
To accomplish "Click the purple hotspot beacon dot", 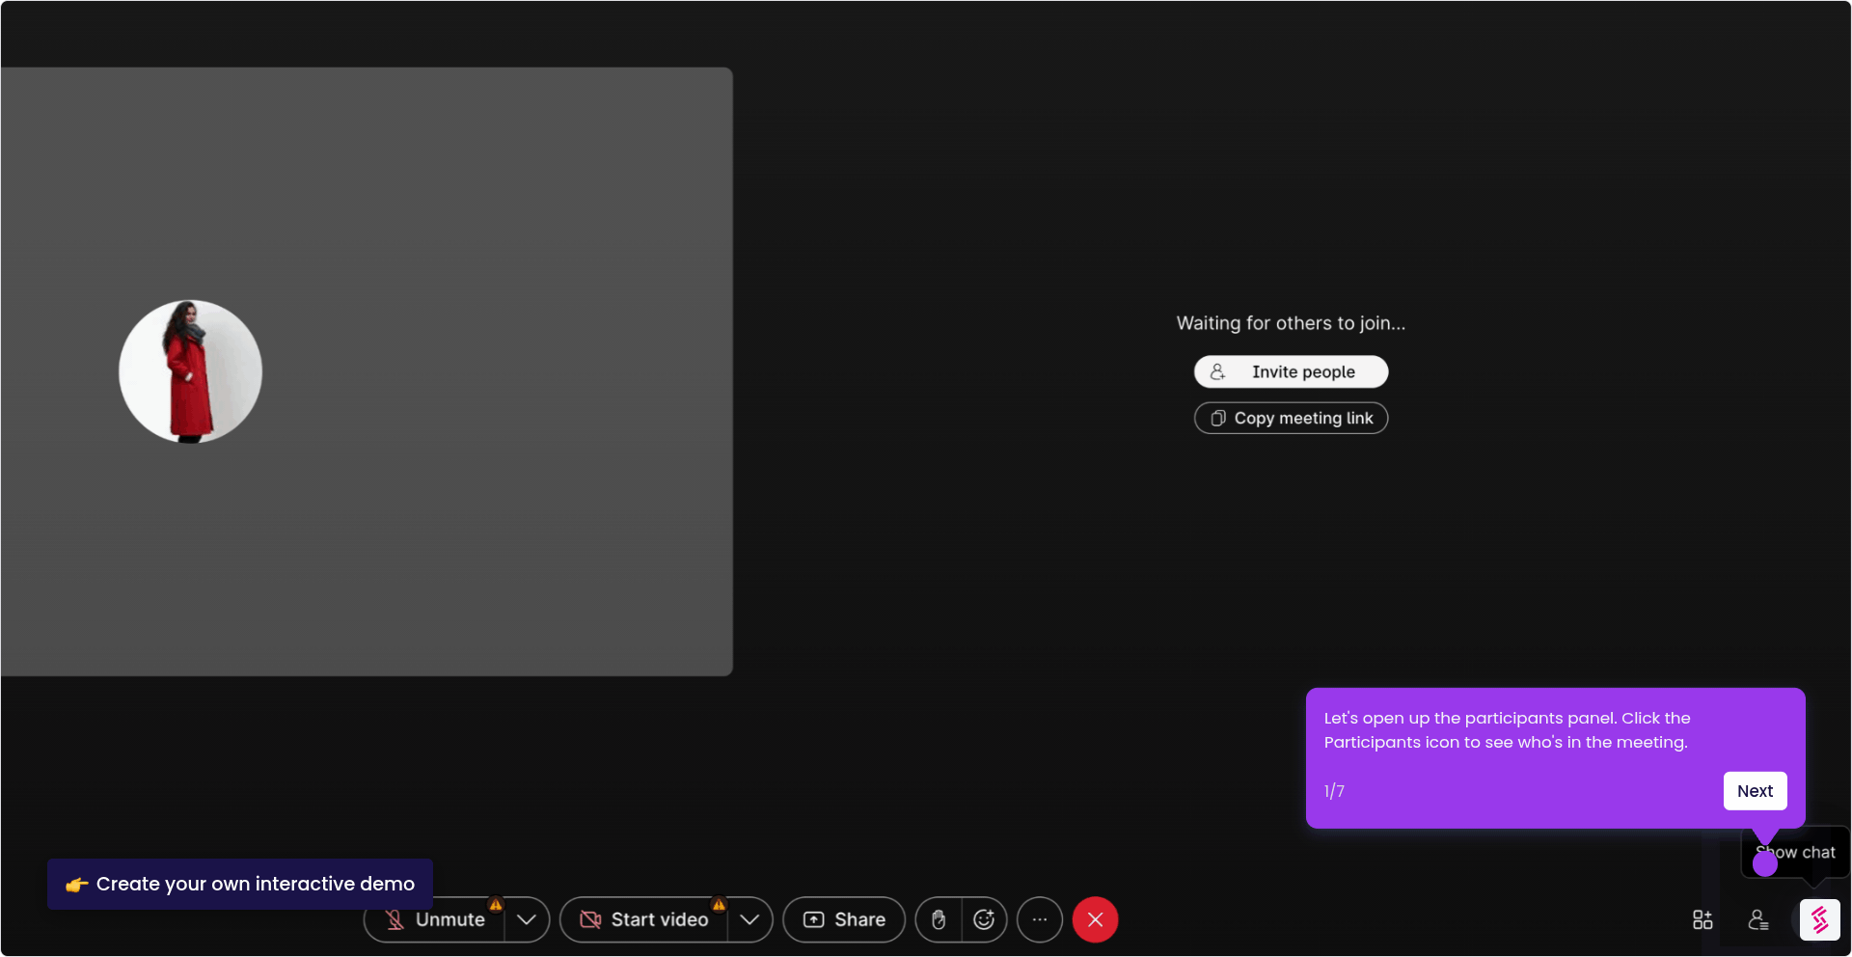I will pos(1765,864).
